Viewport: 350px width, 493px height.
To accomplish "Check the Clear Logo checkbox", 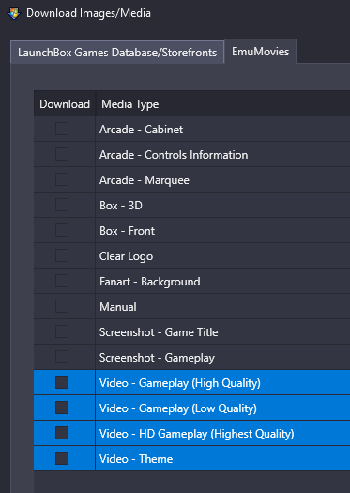I will click(x=62, y=256).
